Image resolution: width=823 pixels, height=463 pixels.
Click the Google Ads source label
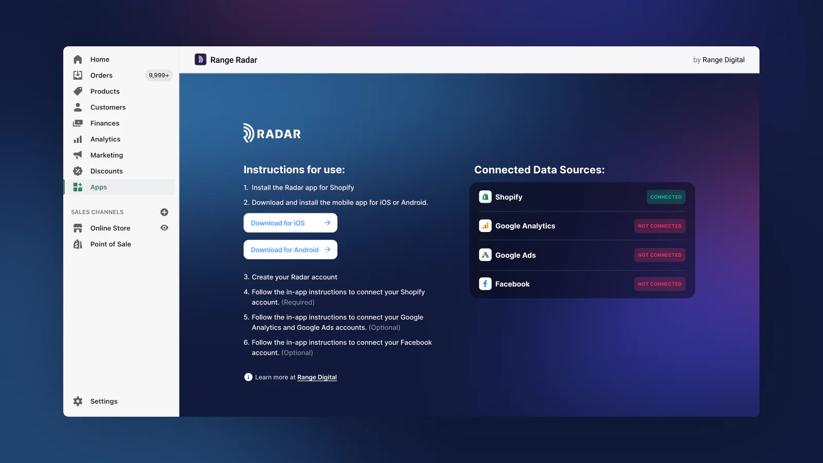pyautogui.click(x=515, y=255)
